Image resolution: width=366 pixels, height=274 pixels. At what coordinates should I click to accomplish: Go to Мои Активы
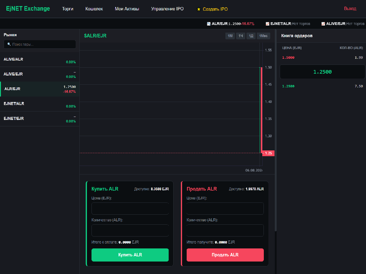(x=127, y=9)
